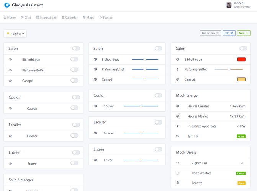Click the brightness icon beside PlafonnierBuffet slider

pos(95,69)
